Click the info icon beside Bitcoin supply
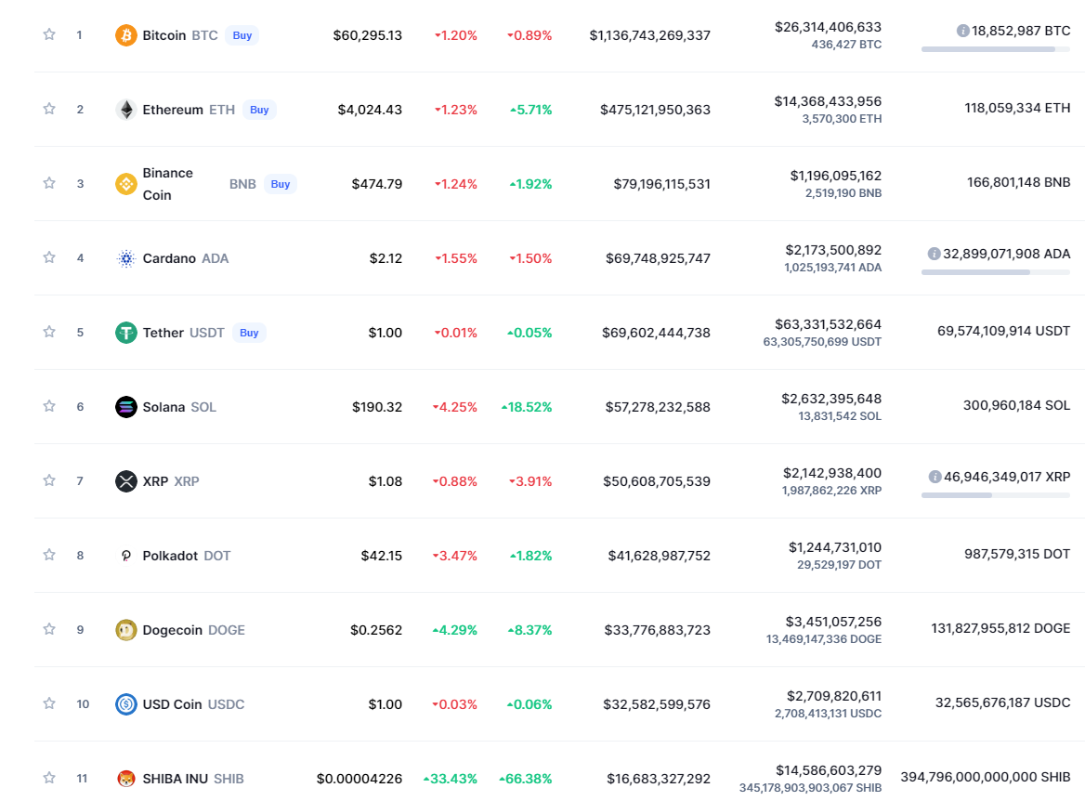Screen dimensions: 1085x801 click(x=962, y=31)
